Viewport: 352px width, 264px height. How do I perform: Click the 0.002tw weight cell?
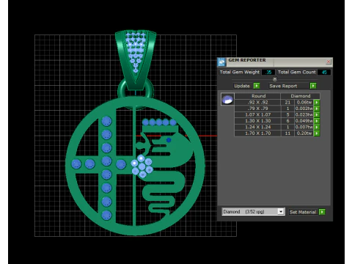click(x=304, y=109)
